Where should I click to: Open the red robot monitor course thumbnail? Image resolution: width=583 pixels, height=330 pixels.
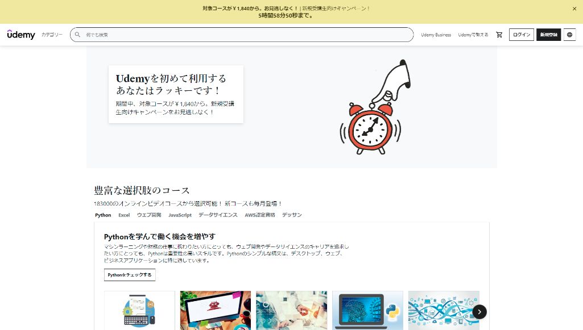click(x=216, y=310)
